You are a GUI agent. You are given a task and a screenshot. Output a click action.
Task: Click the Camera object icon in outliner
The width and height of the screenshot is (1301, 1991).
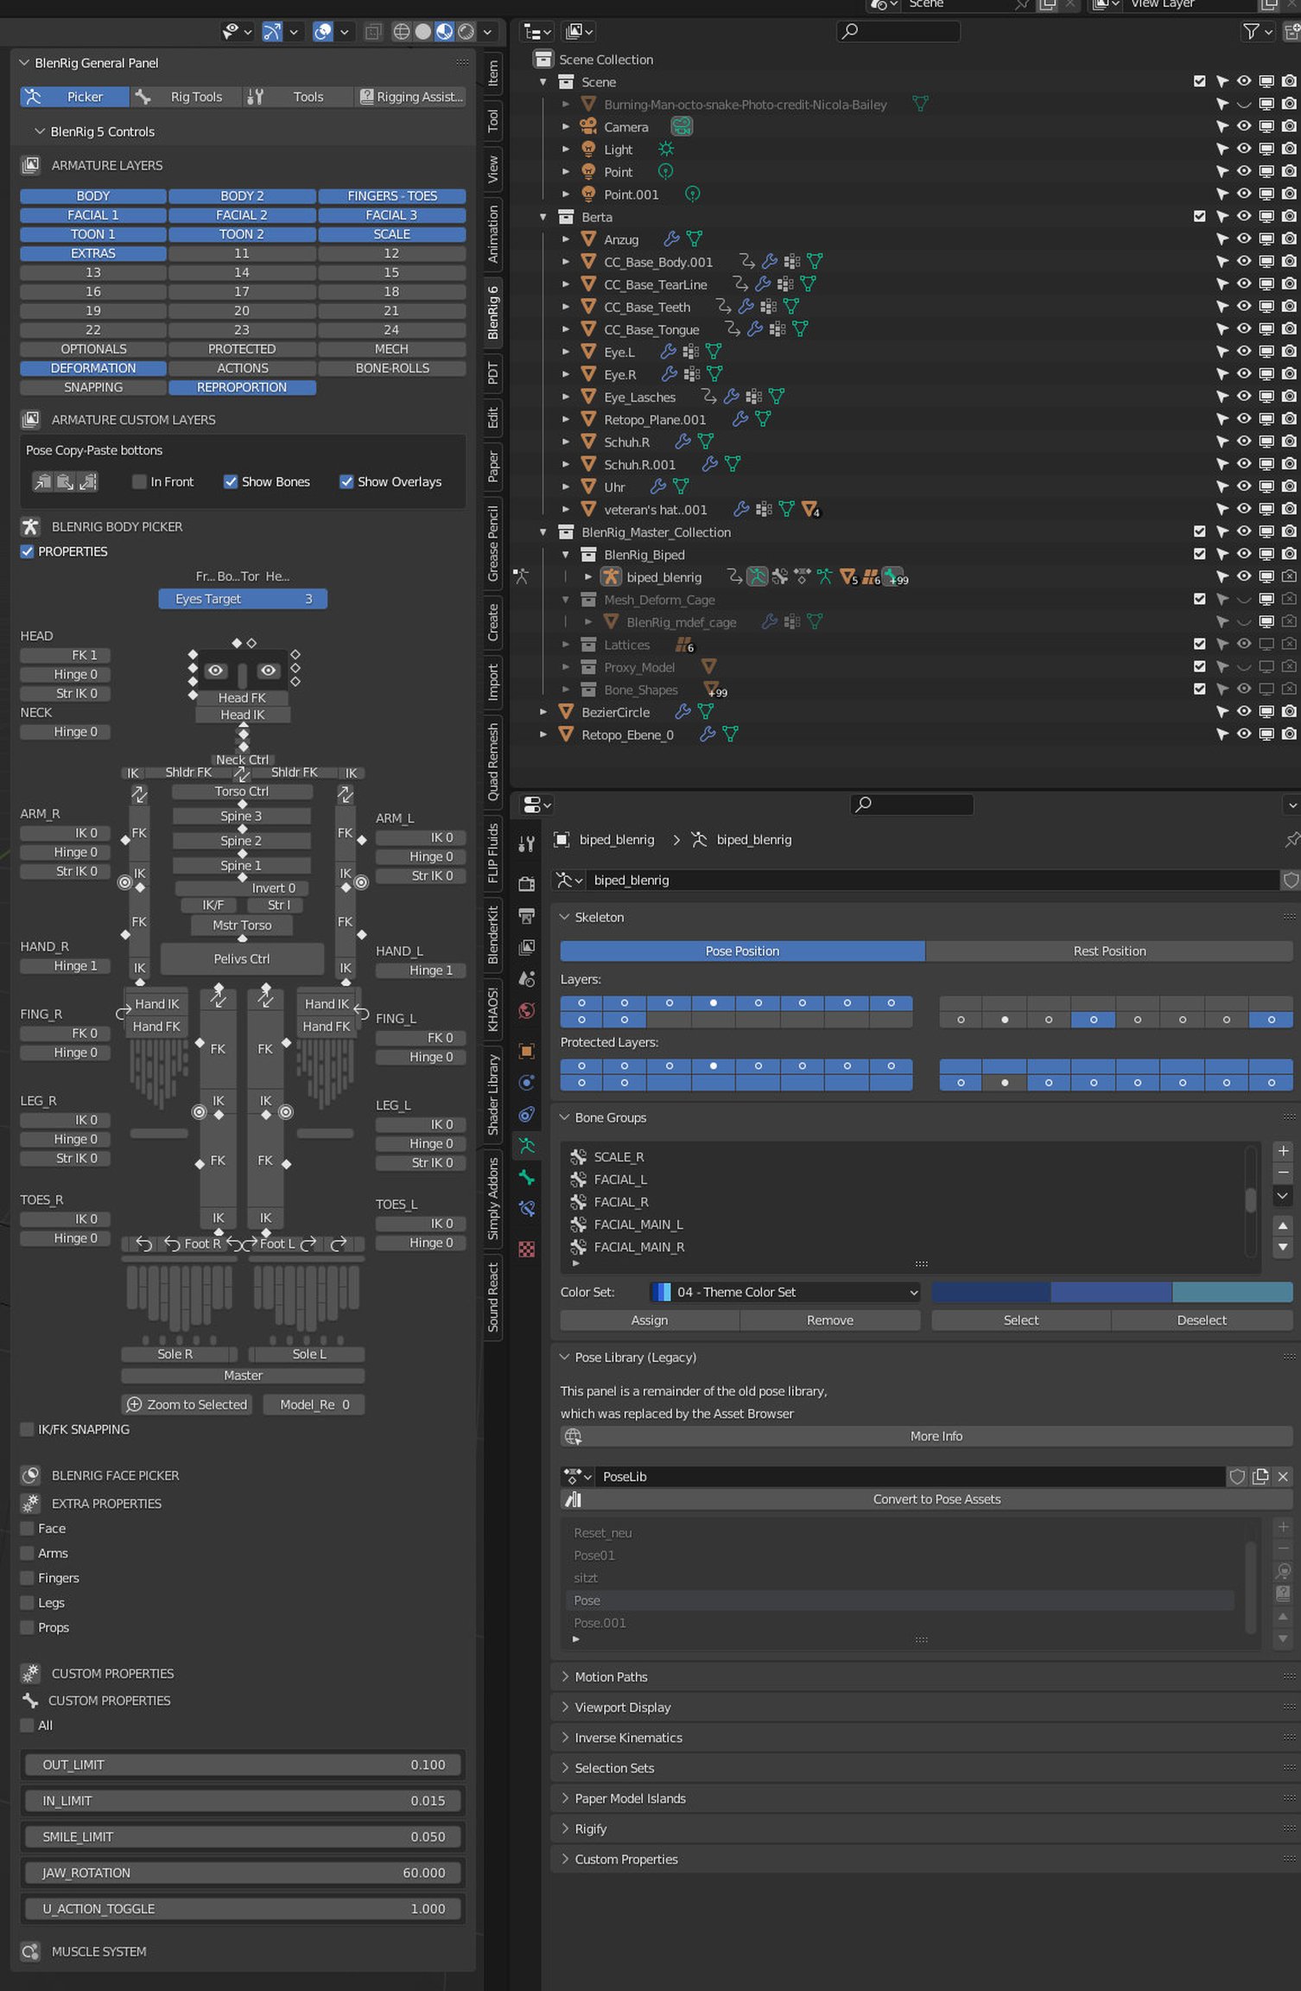pos(588,127)
